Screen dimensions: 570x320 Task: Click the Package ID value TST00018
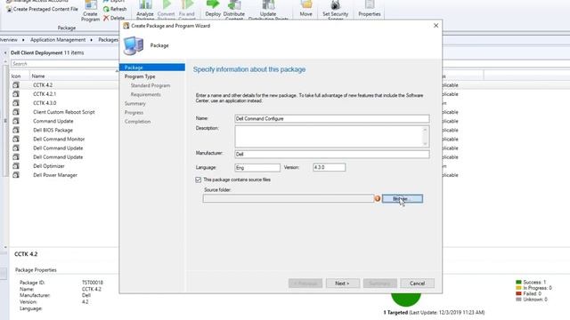93,283
